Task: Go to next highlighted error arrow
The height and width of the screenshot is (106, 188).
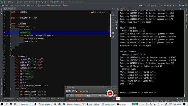Action: pyautogui.click(x=110, y=12)
